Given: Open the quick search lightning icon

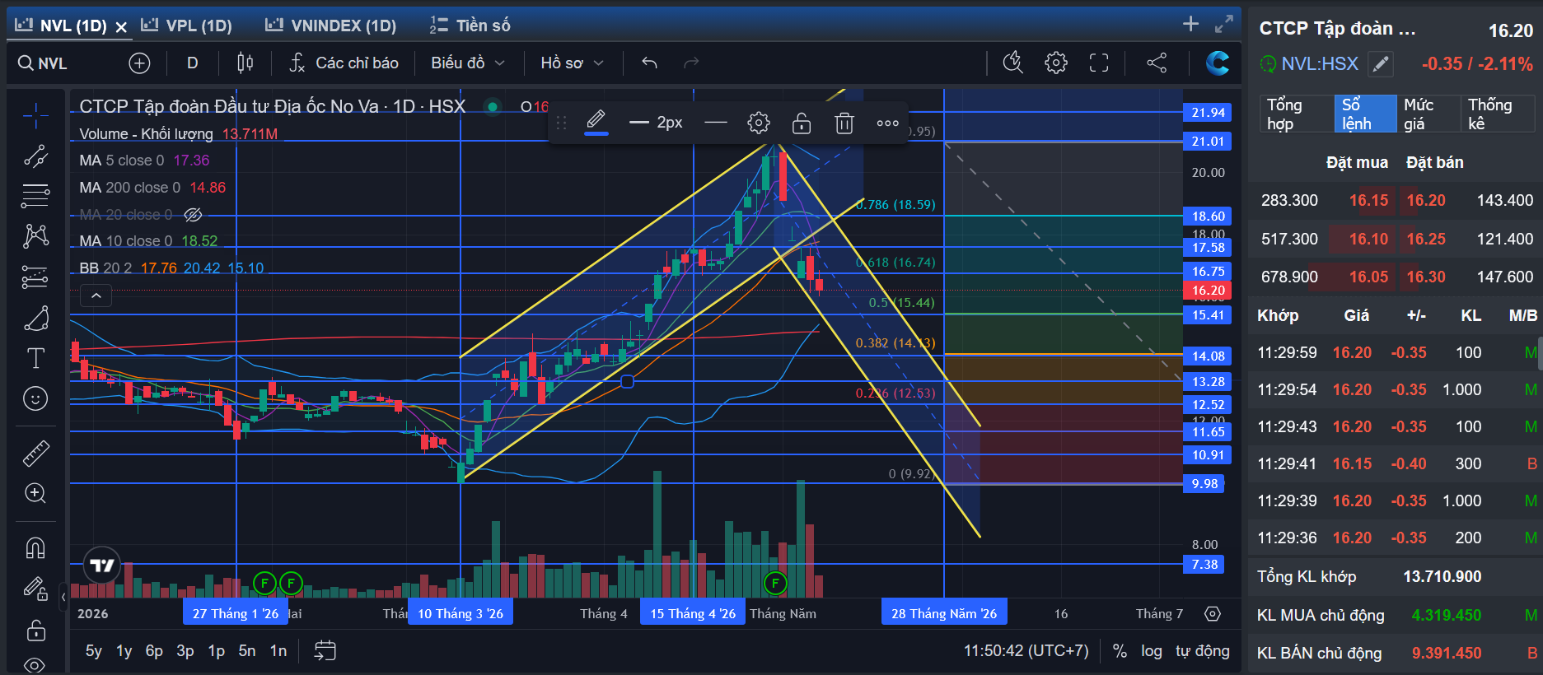Looking at the screenshot, I should pos(1012,63).
